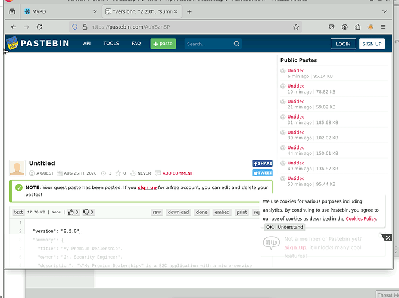Click the LOGIN button
The image size is (399, 298).
click(x=343, y=44)
